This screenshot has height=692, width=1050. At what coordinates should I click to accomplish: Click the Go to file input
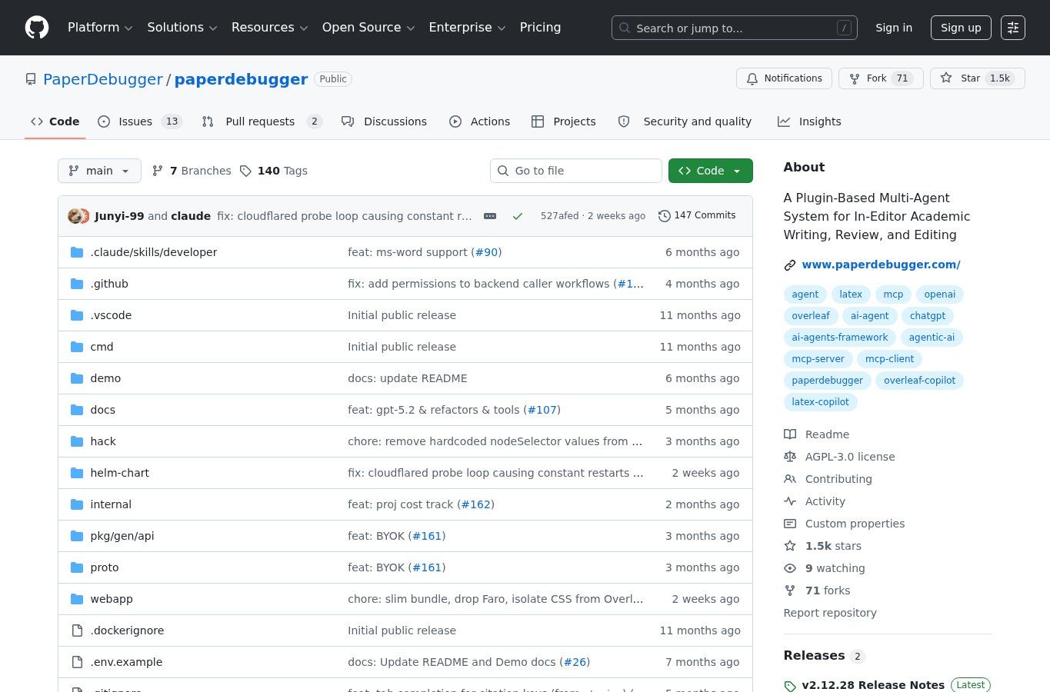coord(576,171)
